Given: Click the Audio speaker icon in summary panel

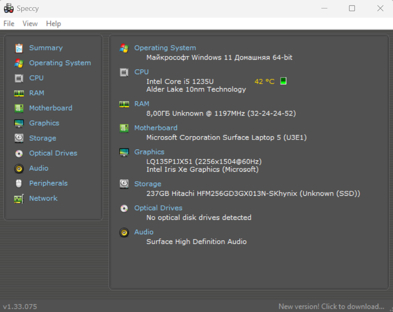Looking at the screenshot, I should (124, 232).
